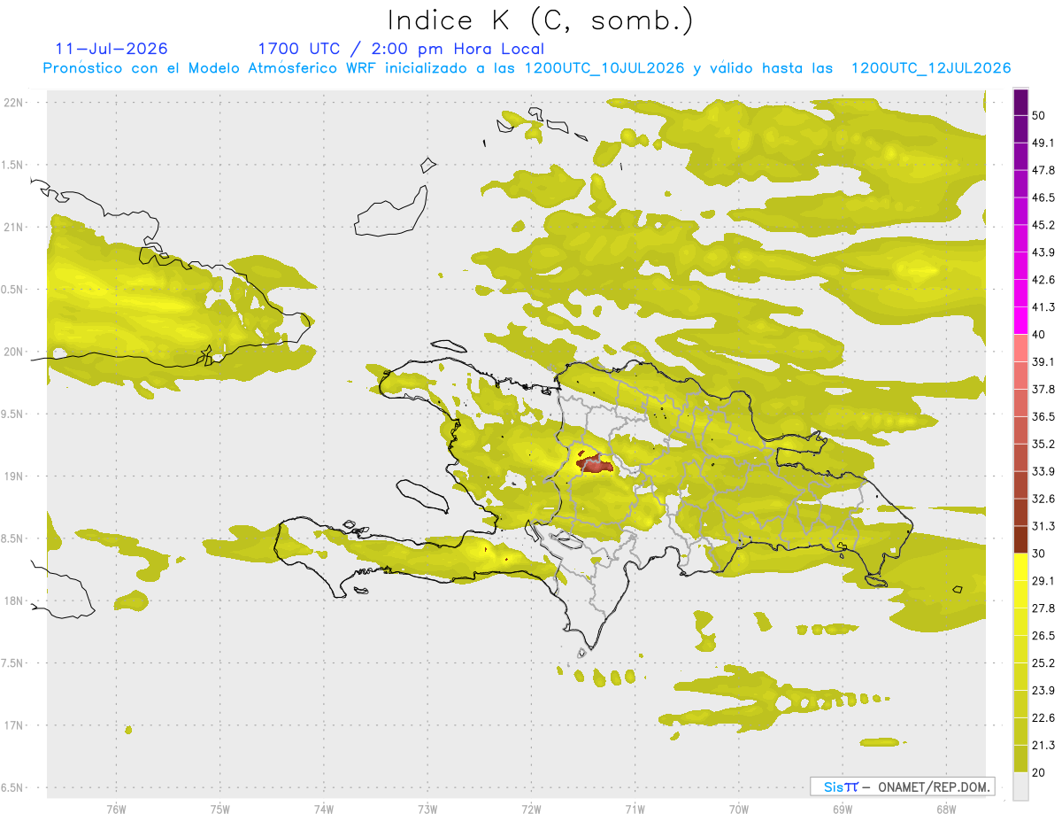
Task: Click the longitude axis label "73W"
Action: [427, 809]
